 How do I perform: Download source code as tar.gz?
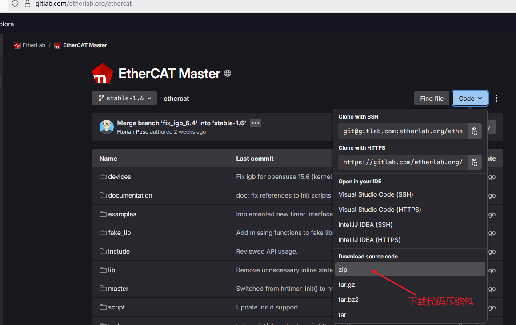(x=410, y=285)
